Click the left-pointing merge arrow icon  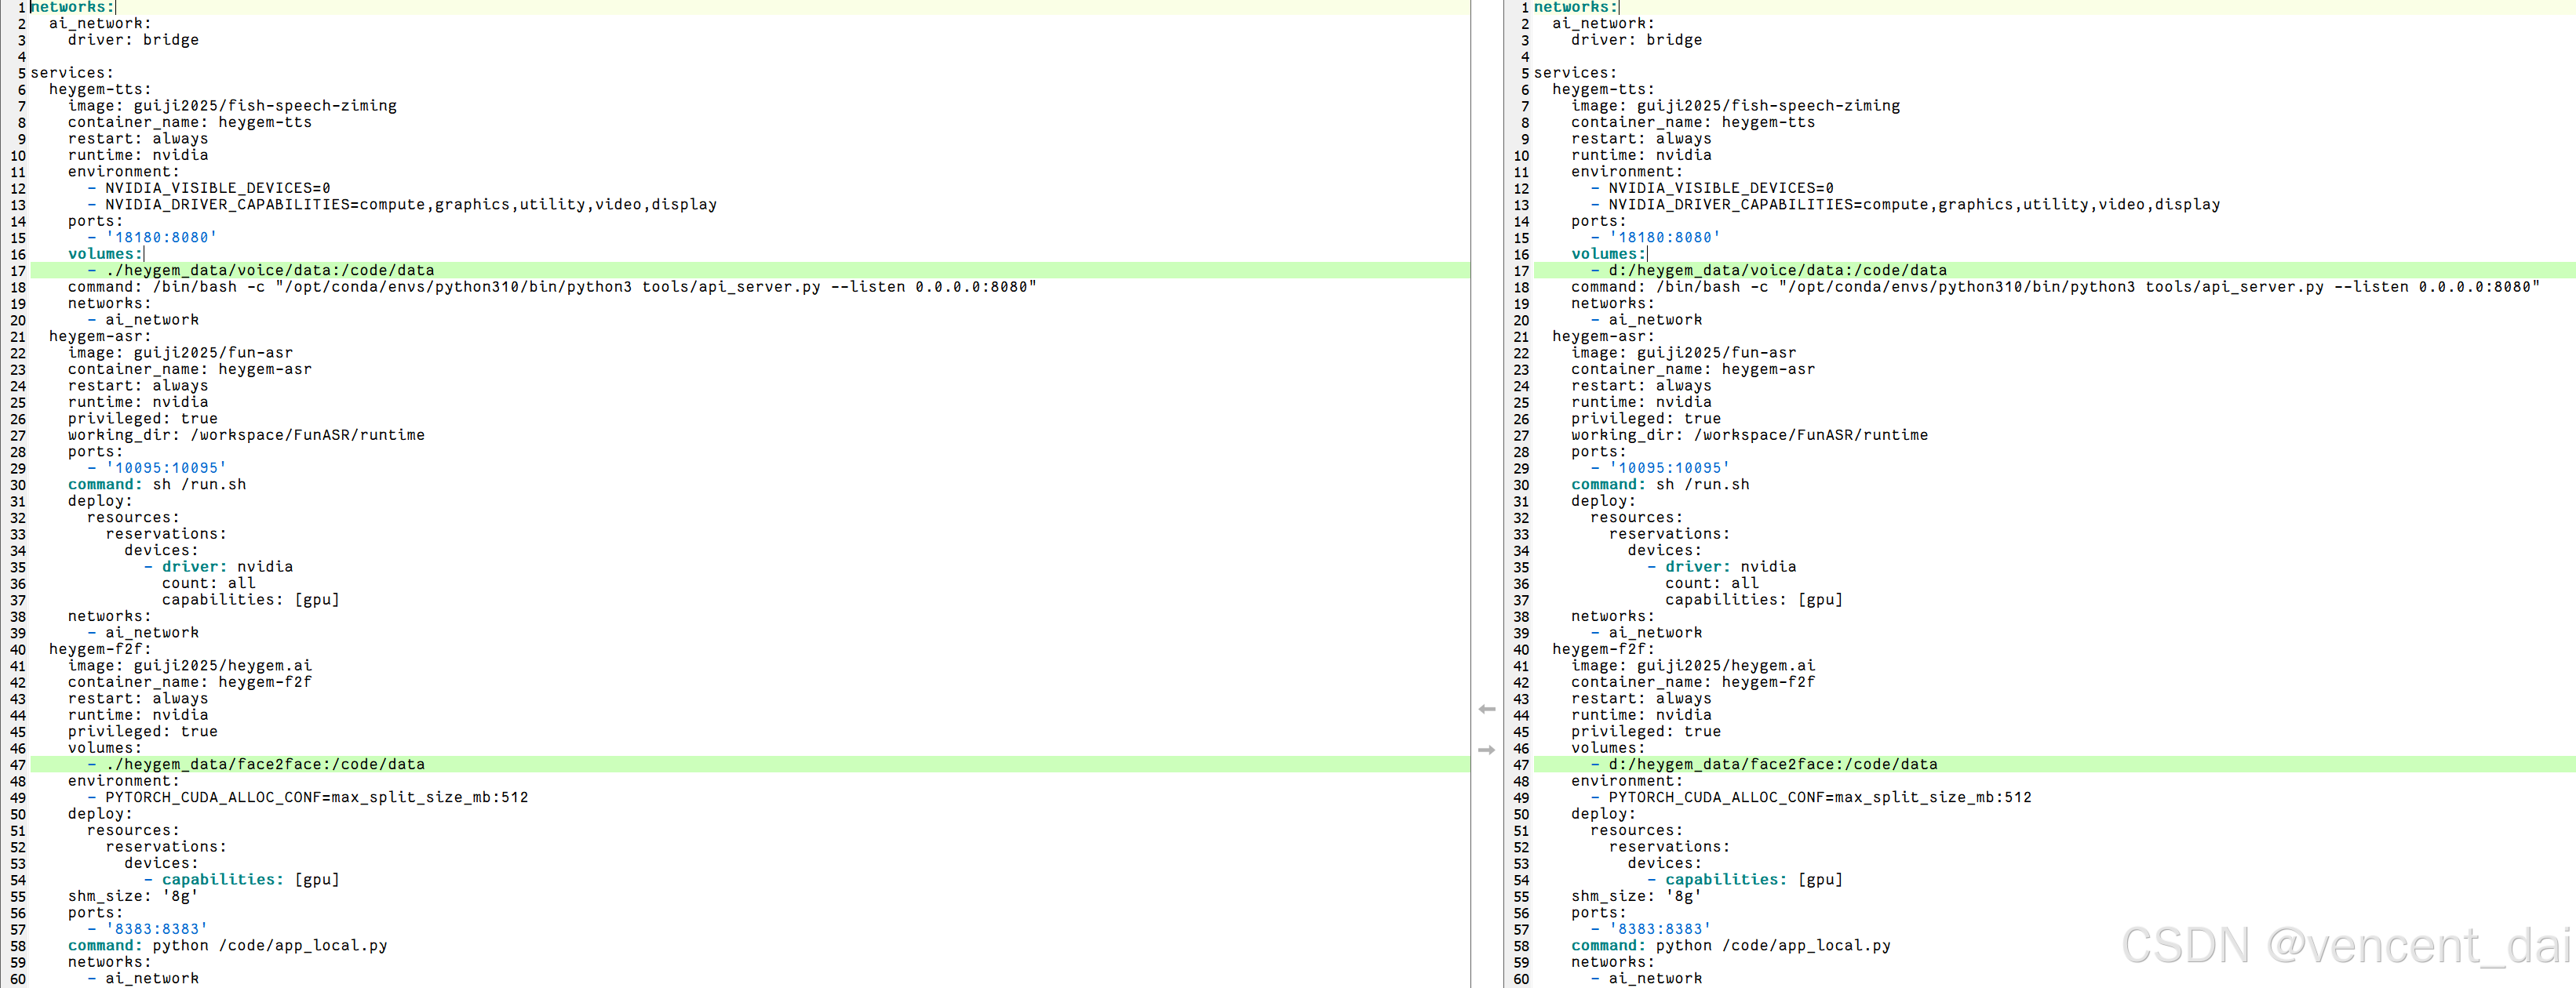coord(1487,710)
